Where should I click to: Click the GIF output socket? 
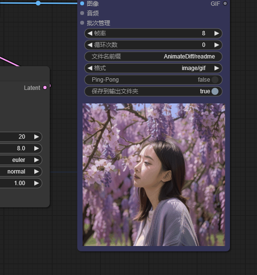click(x=225, y=3)
